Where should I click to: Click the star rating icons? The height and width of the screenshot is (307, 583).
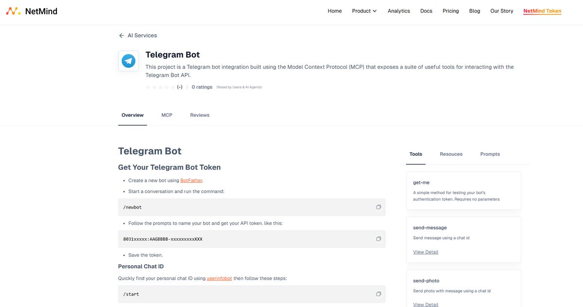(160, 87)
